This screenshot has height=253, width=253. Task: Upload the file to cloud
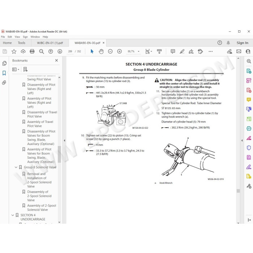[x=23, y=51]
